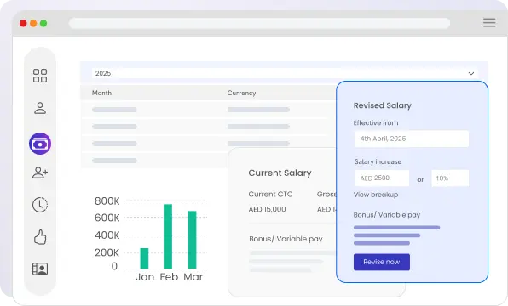Open the hamburger menu in browser bar

pos(489,23)
